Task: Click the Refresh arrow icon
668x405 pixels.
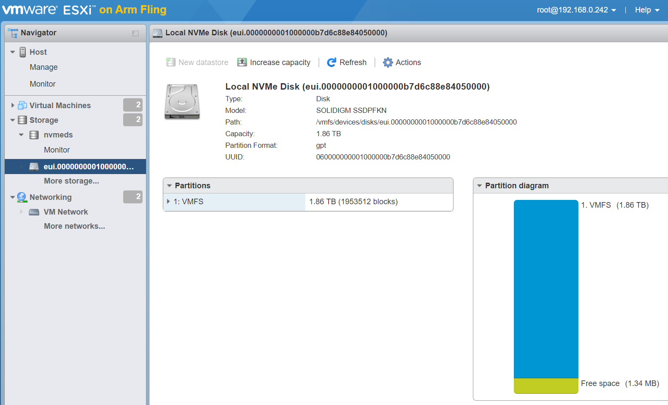Action: pos(332,62)
